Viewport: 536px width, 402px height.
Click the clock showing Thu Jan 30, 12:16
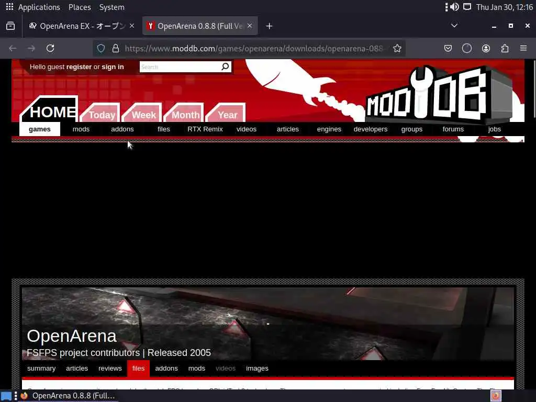pos(505,7)
